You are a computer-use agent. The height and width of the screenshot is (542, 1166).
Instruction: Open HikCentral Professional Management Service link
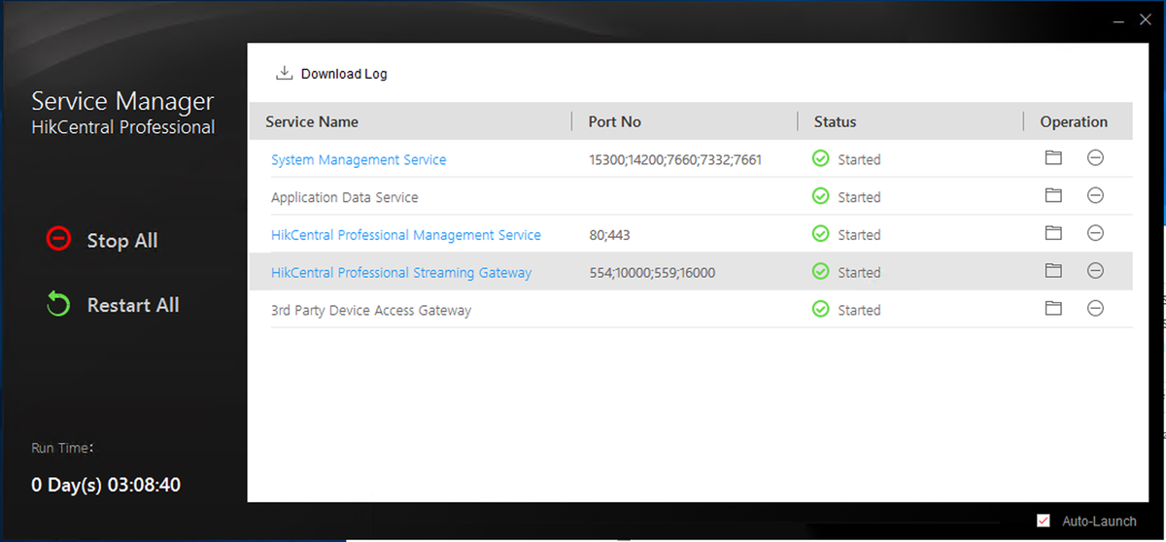click(x=406, y=235)
